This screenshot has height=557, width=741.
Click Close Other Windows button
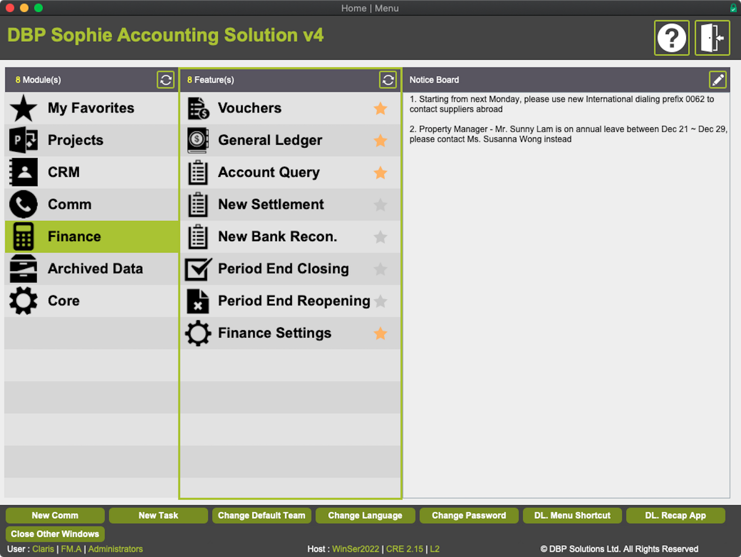[x=55, y=534]
